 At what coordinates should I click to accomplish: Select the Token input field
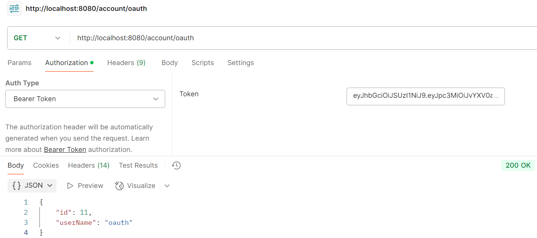[x=425, y=96]
